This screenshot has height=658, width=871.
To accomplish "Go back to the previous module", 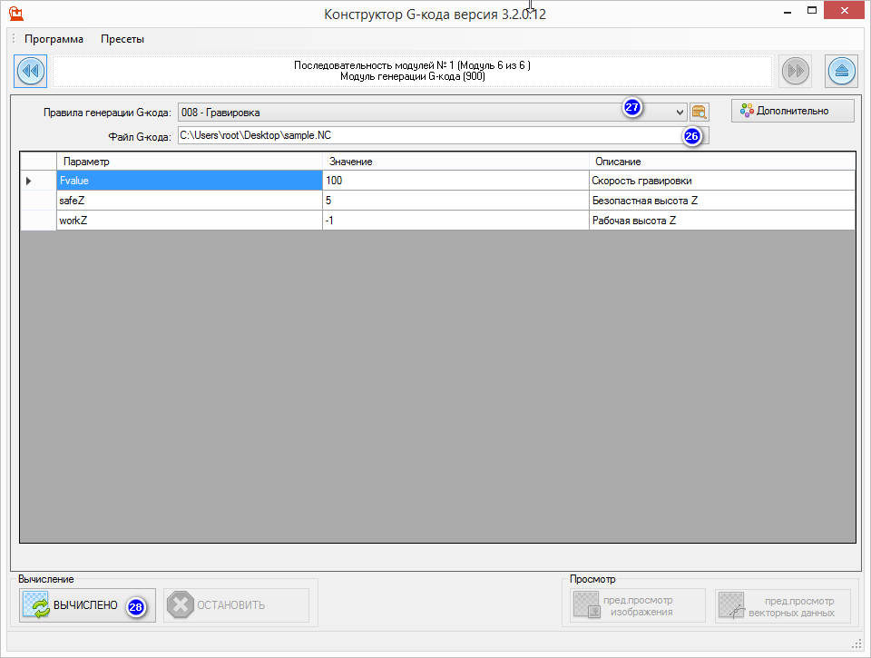I will (31, 71).
